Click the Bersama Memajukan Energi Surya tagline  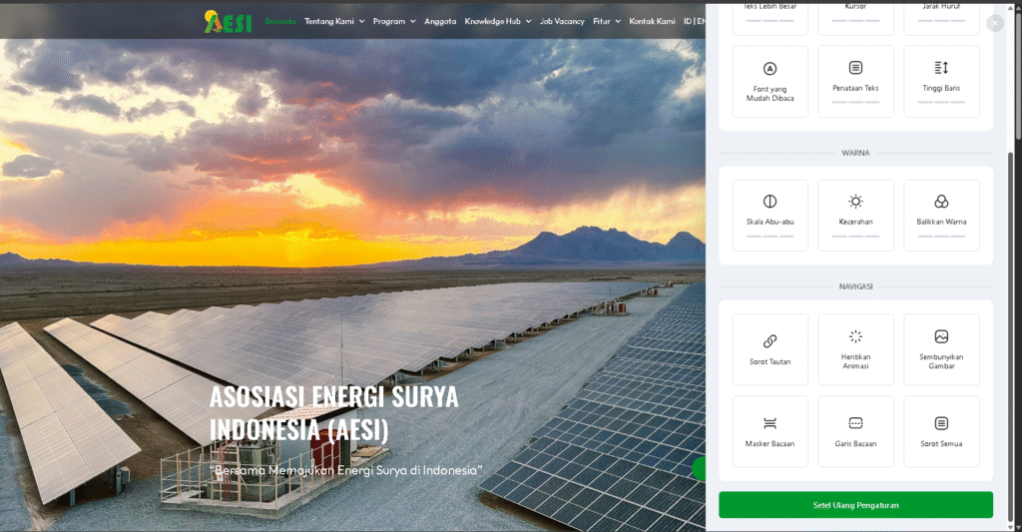(x=346, y=470)
